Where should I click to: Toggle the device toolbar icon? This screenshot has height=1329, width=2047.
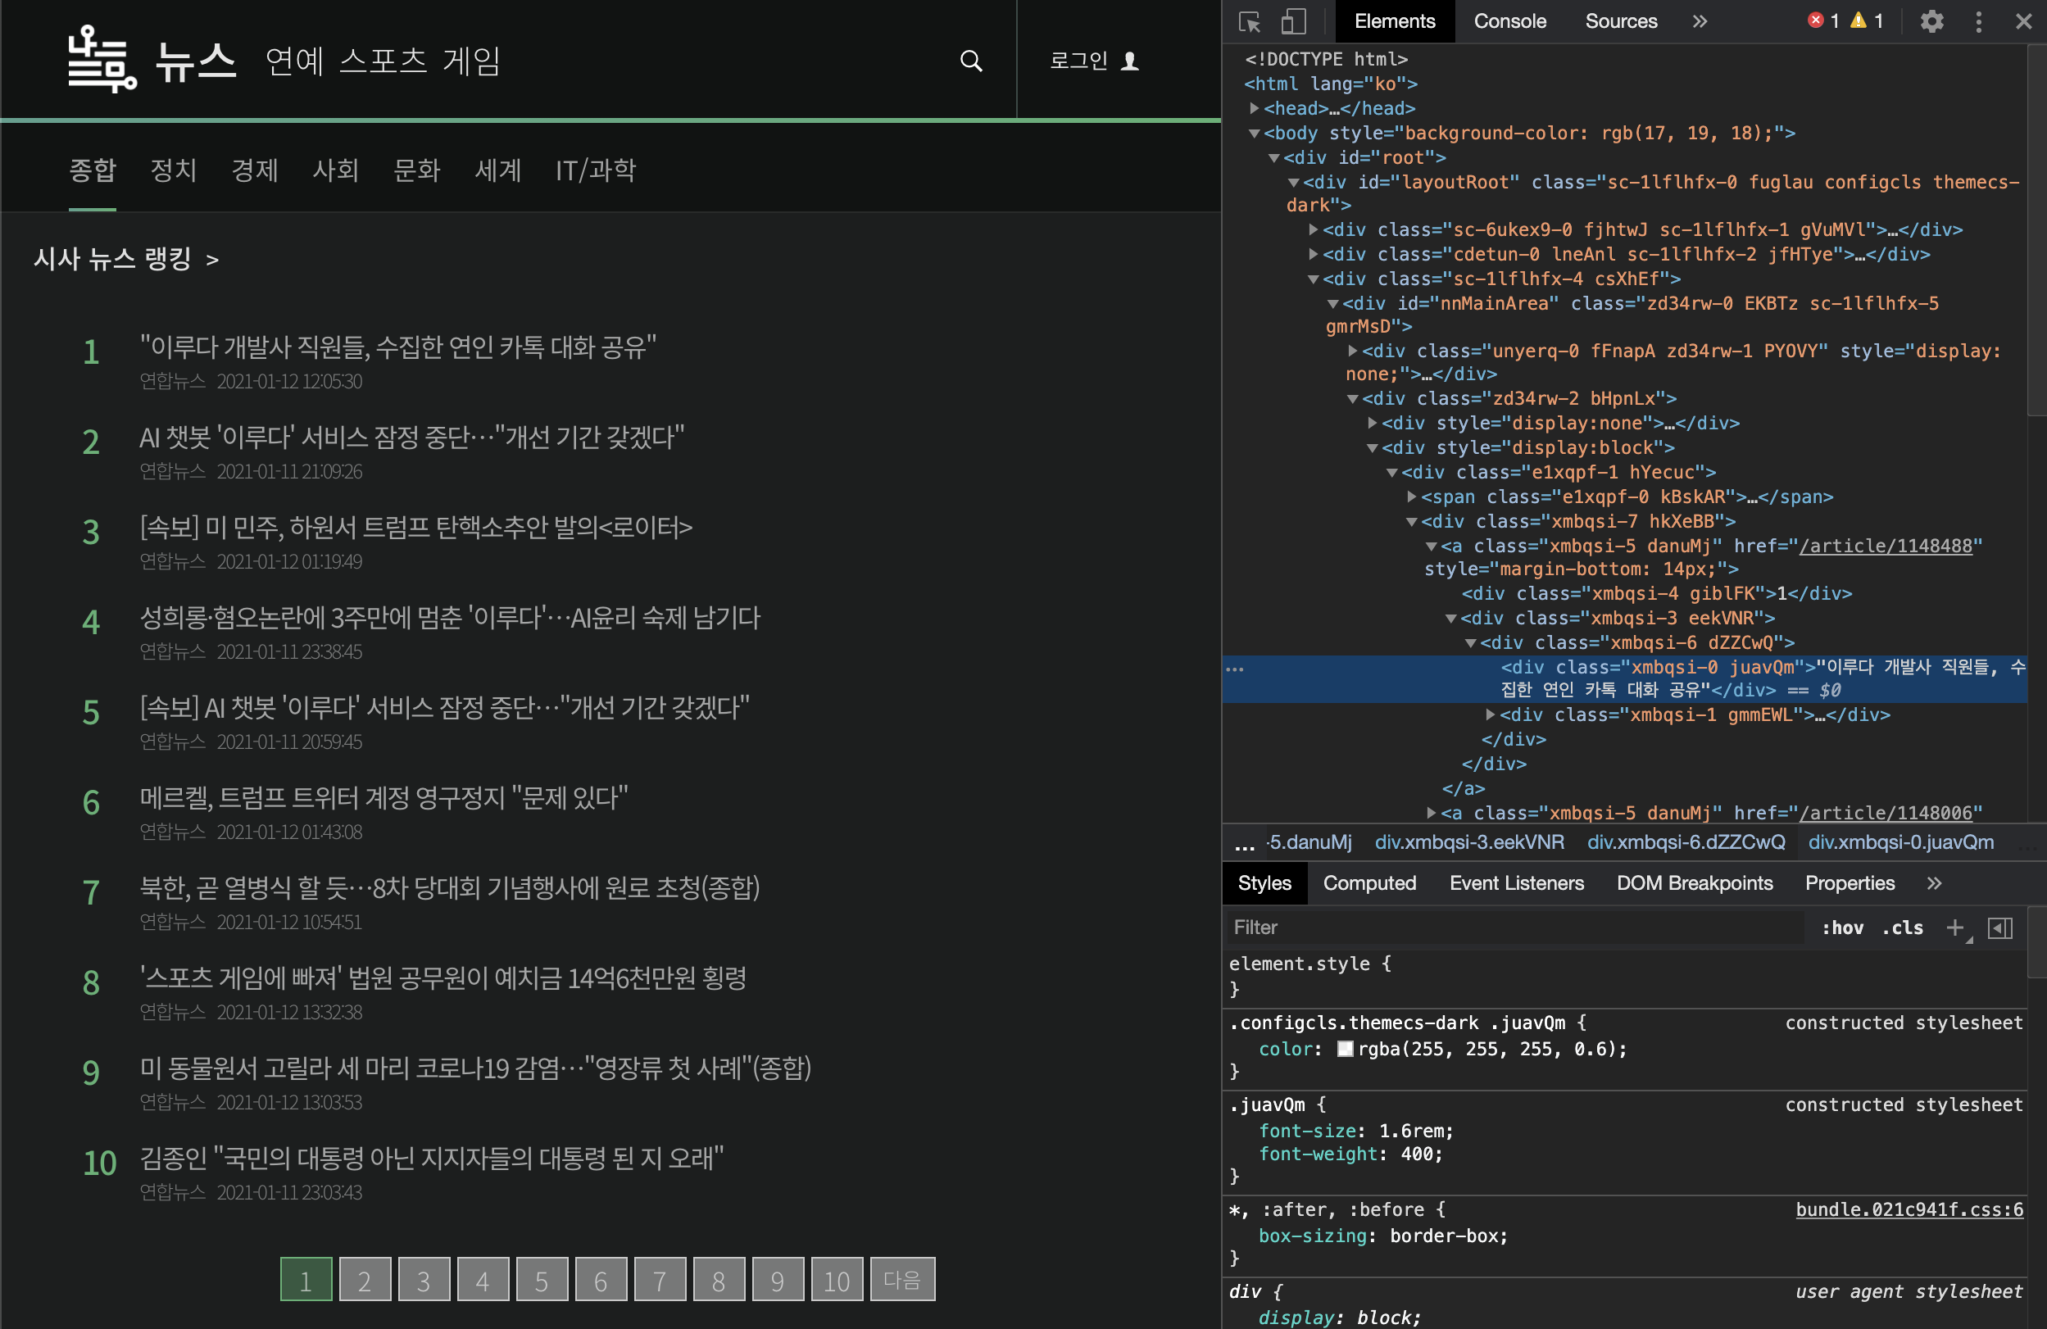point(1293,21)
